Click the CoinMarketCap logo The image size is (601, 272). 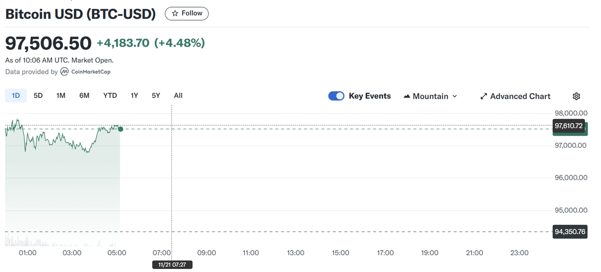point(85,72)
